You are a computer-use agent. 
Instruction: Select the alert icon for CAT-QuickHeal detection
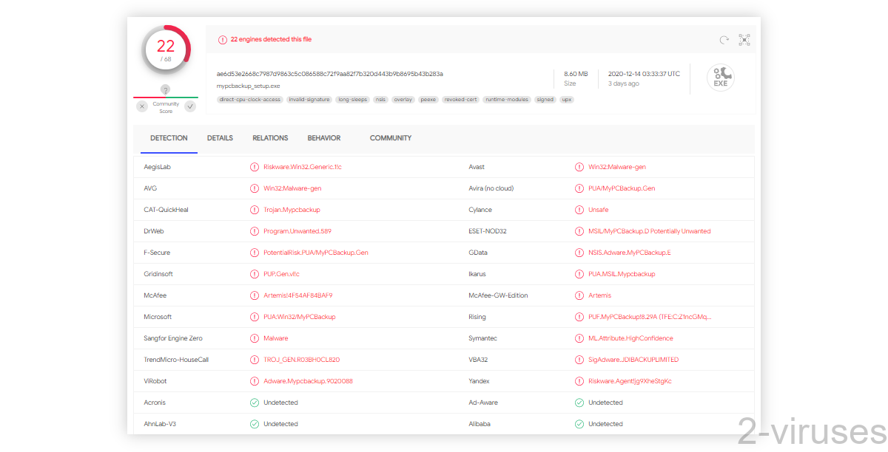[x=255, y=210]
